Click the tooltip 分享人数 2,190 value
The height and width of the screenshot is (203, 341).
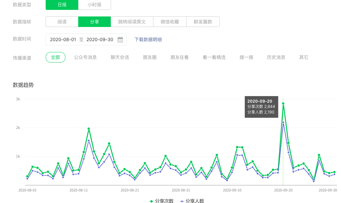pyautogui.click(x=261, y=112)
